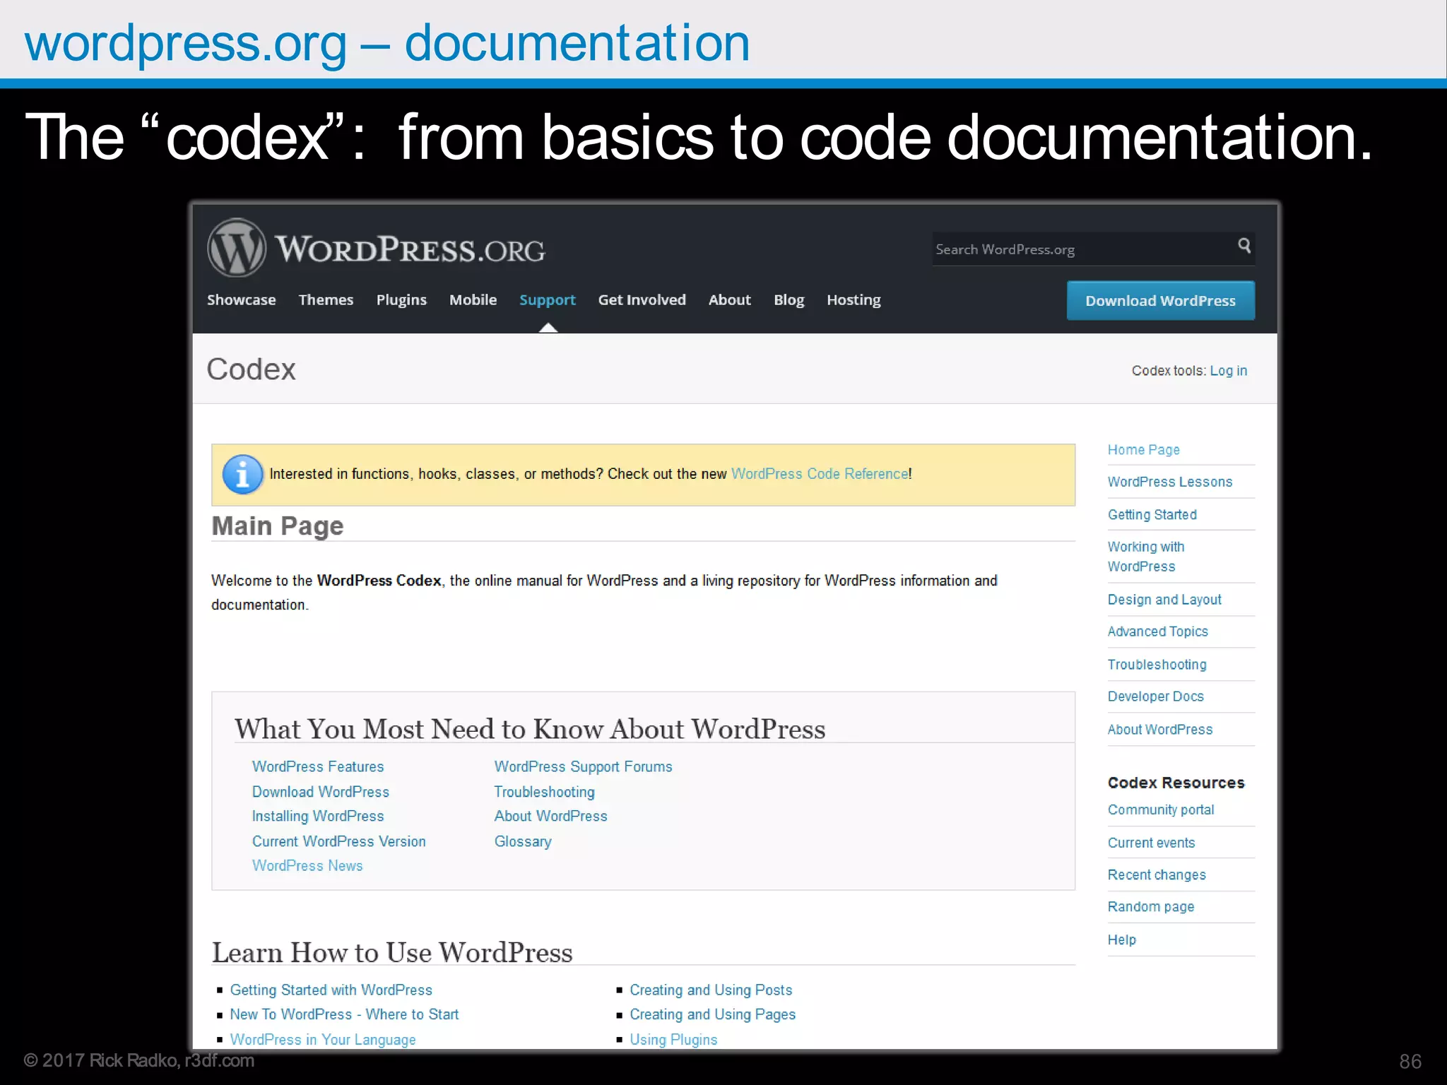Open Random page link
1447x1085 pixels.
(x=1151, y=907)
